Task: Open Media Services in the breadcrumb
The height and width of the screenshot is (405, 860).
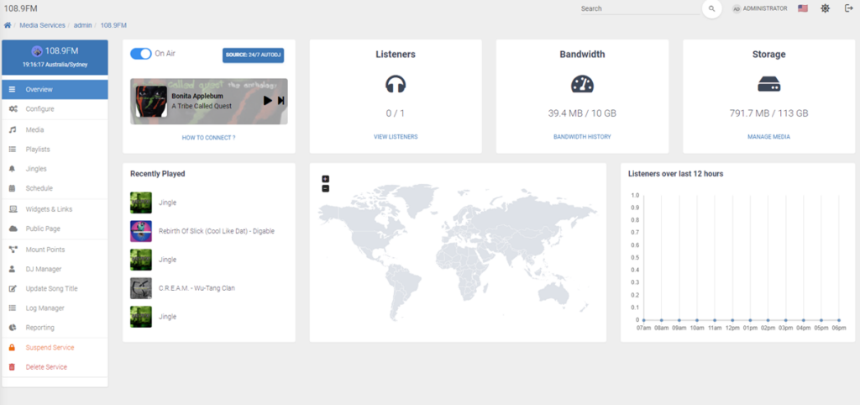Action: [x=42, y=25]
